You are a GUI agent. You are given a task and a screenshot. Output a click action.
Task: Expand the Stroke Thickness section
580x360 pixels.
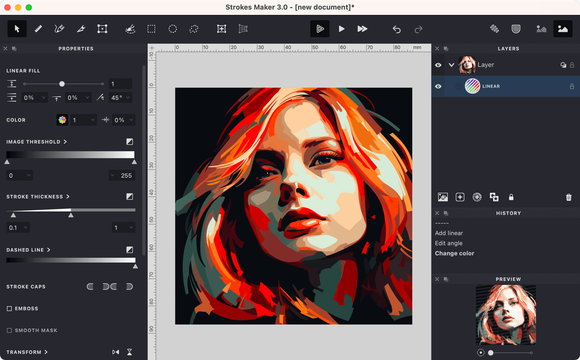pos(68,197)
